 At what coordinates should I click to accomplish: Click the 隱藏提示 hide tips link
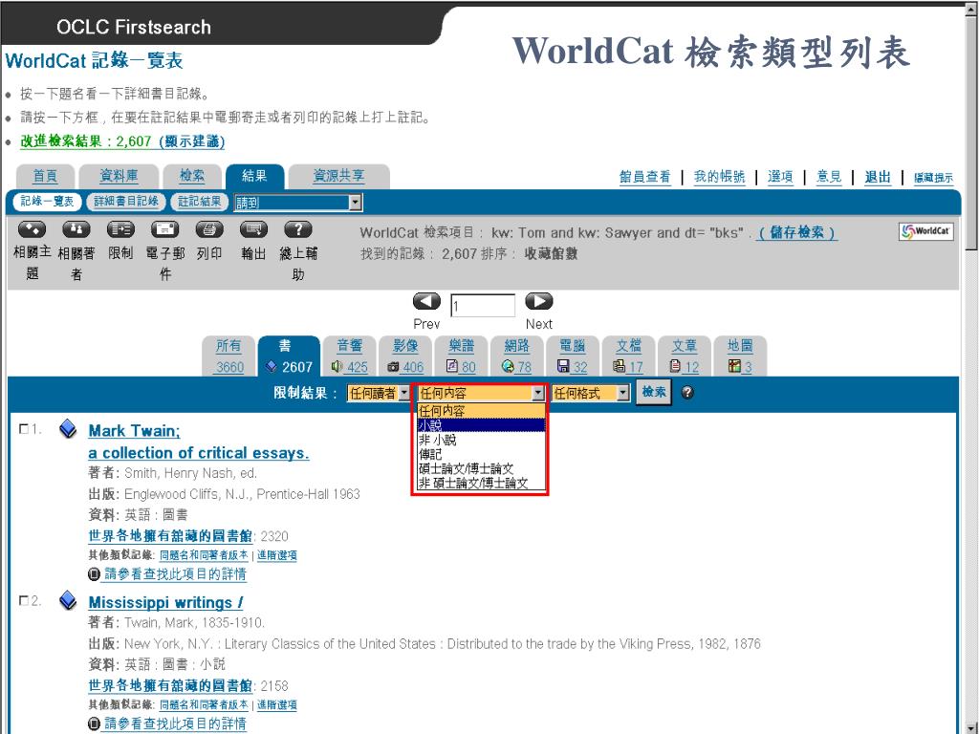933,178
